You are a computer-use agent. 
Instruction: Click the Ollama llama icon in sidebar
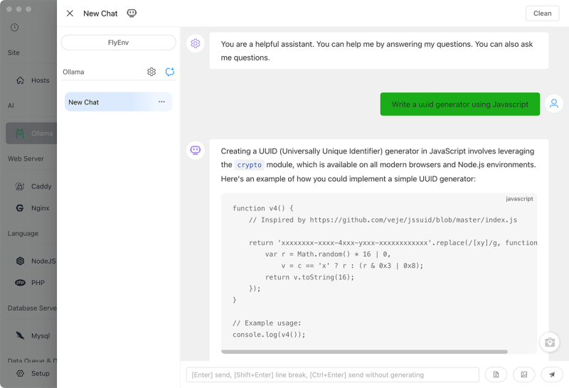(20, 134)
